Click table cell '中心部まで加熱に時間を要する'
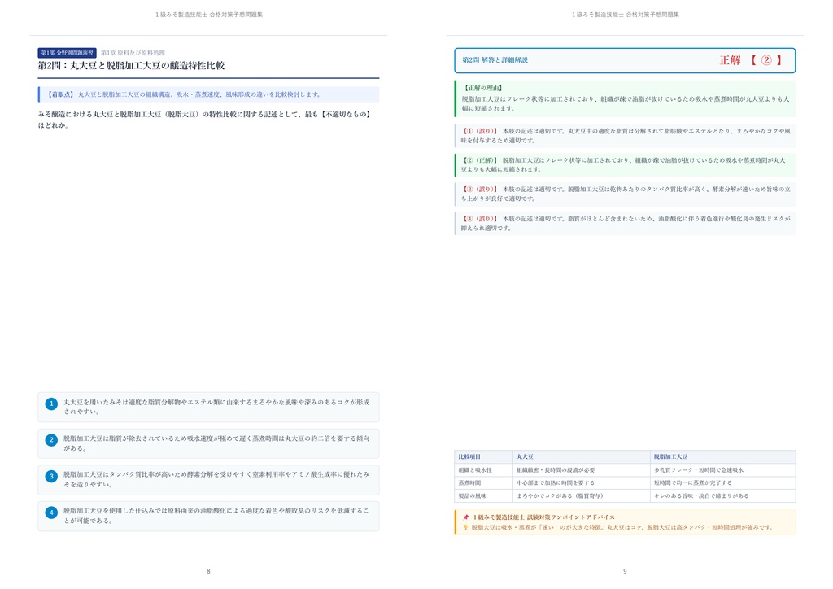This screenshot has height=589, width=833. tap(556, 482)
